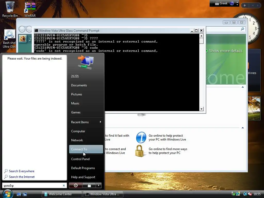Viewport: 264px width, 198px height.
Task: Click the Greek keyboard language indicator
Action: [x=221, y=3]
